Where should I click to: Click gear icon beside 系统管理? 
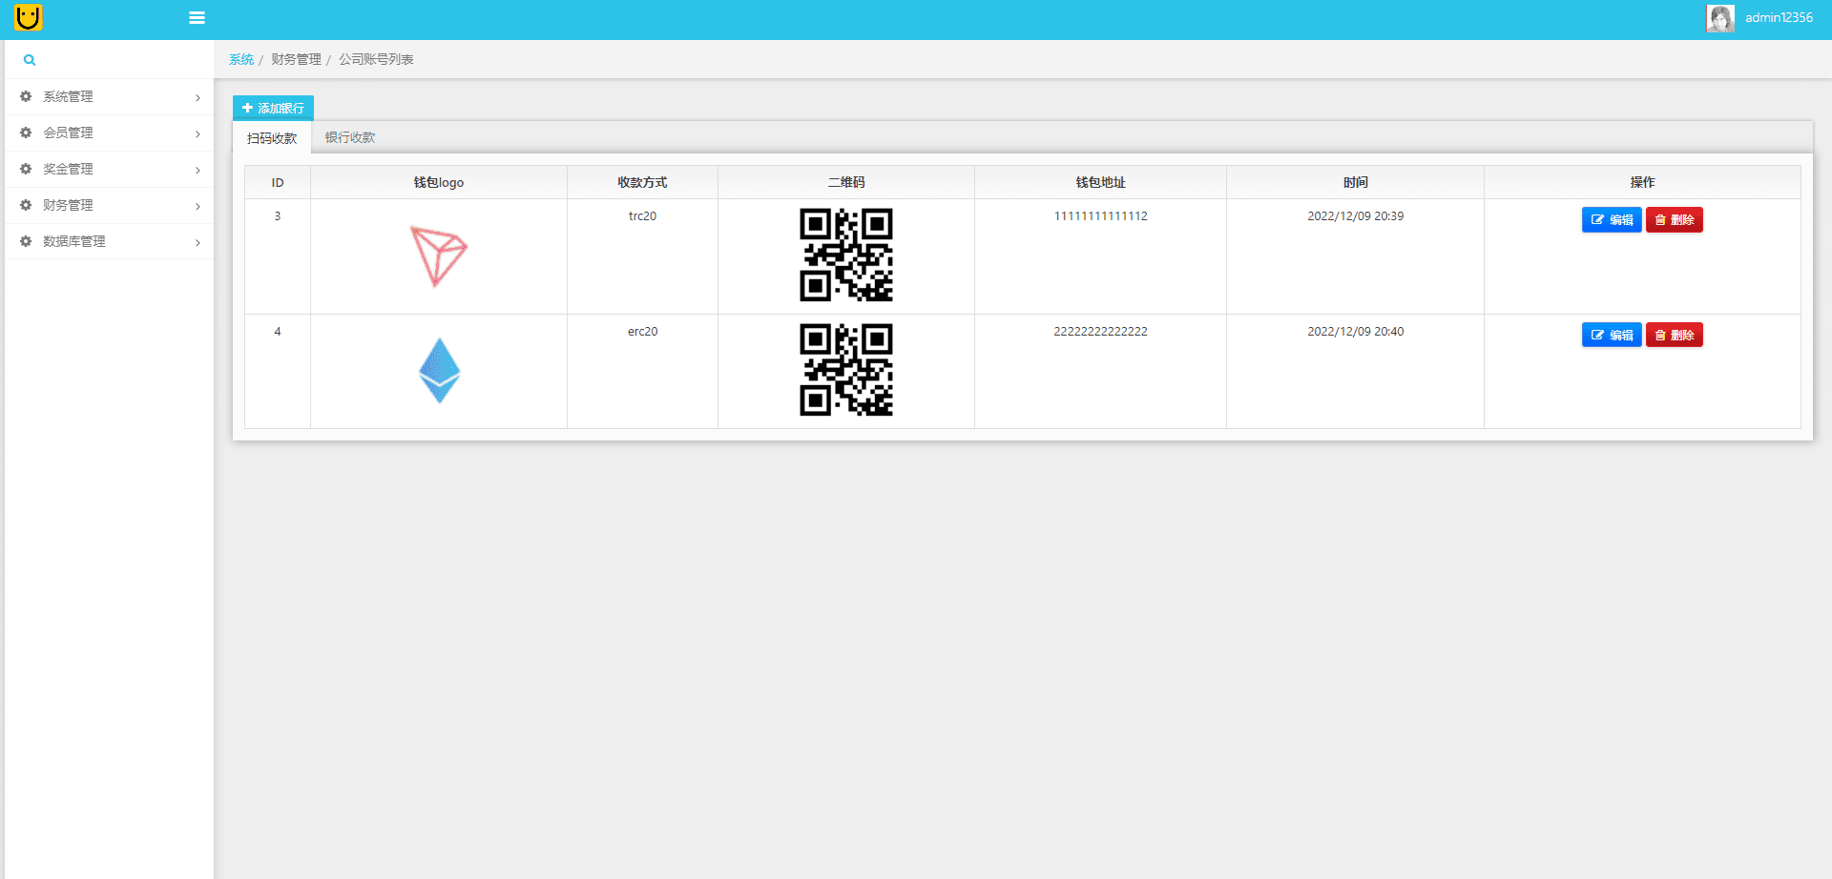click(26, 96)
